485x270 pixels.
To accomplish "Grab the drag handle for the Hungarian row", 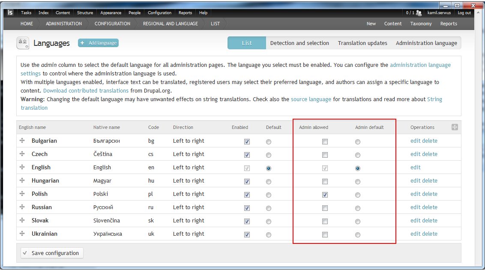I will (22, 180).
